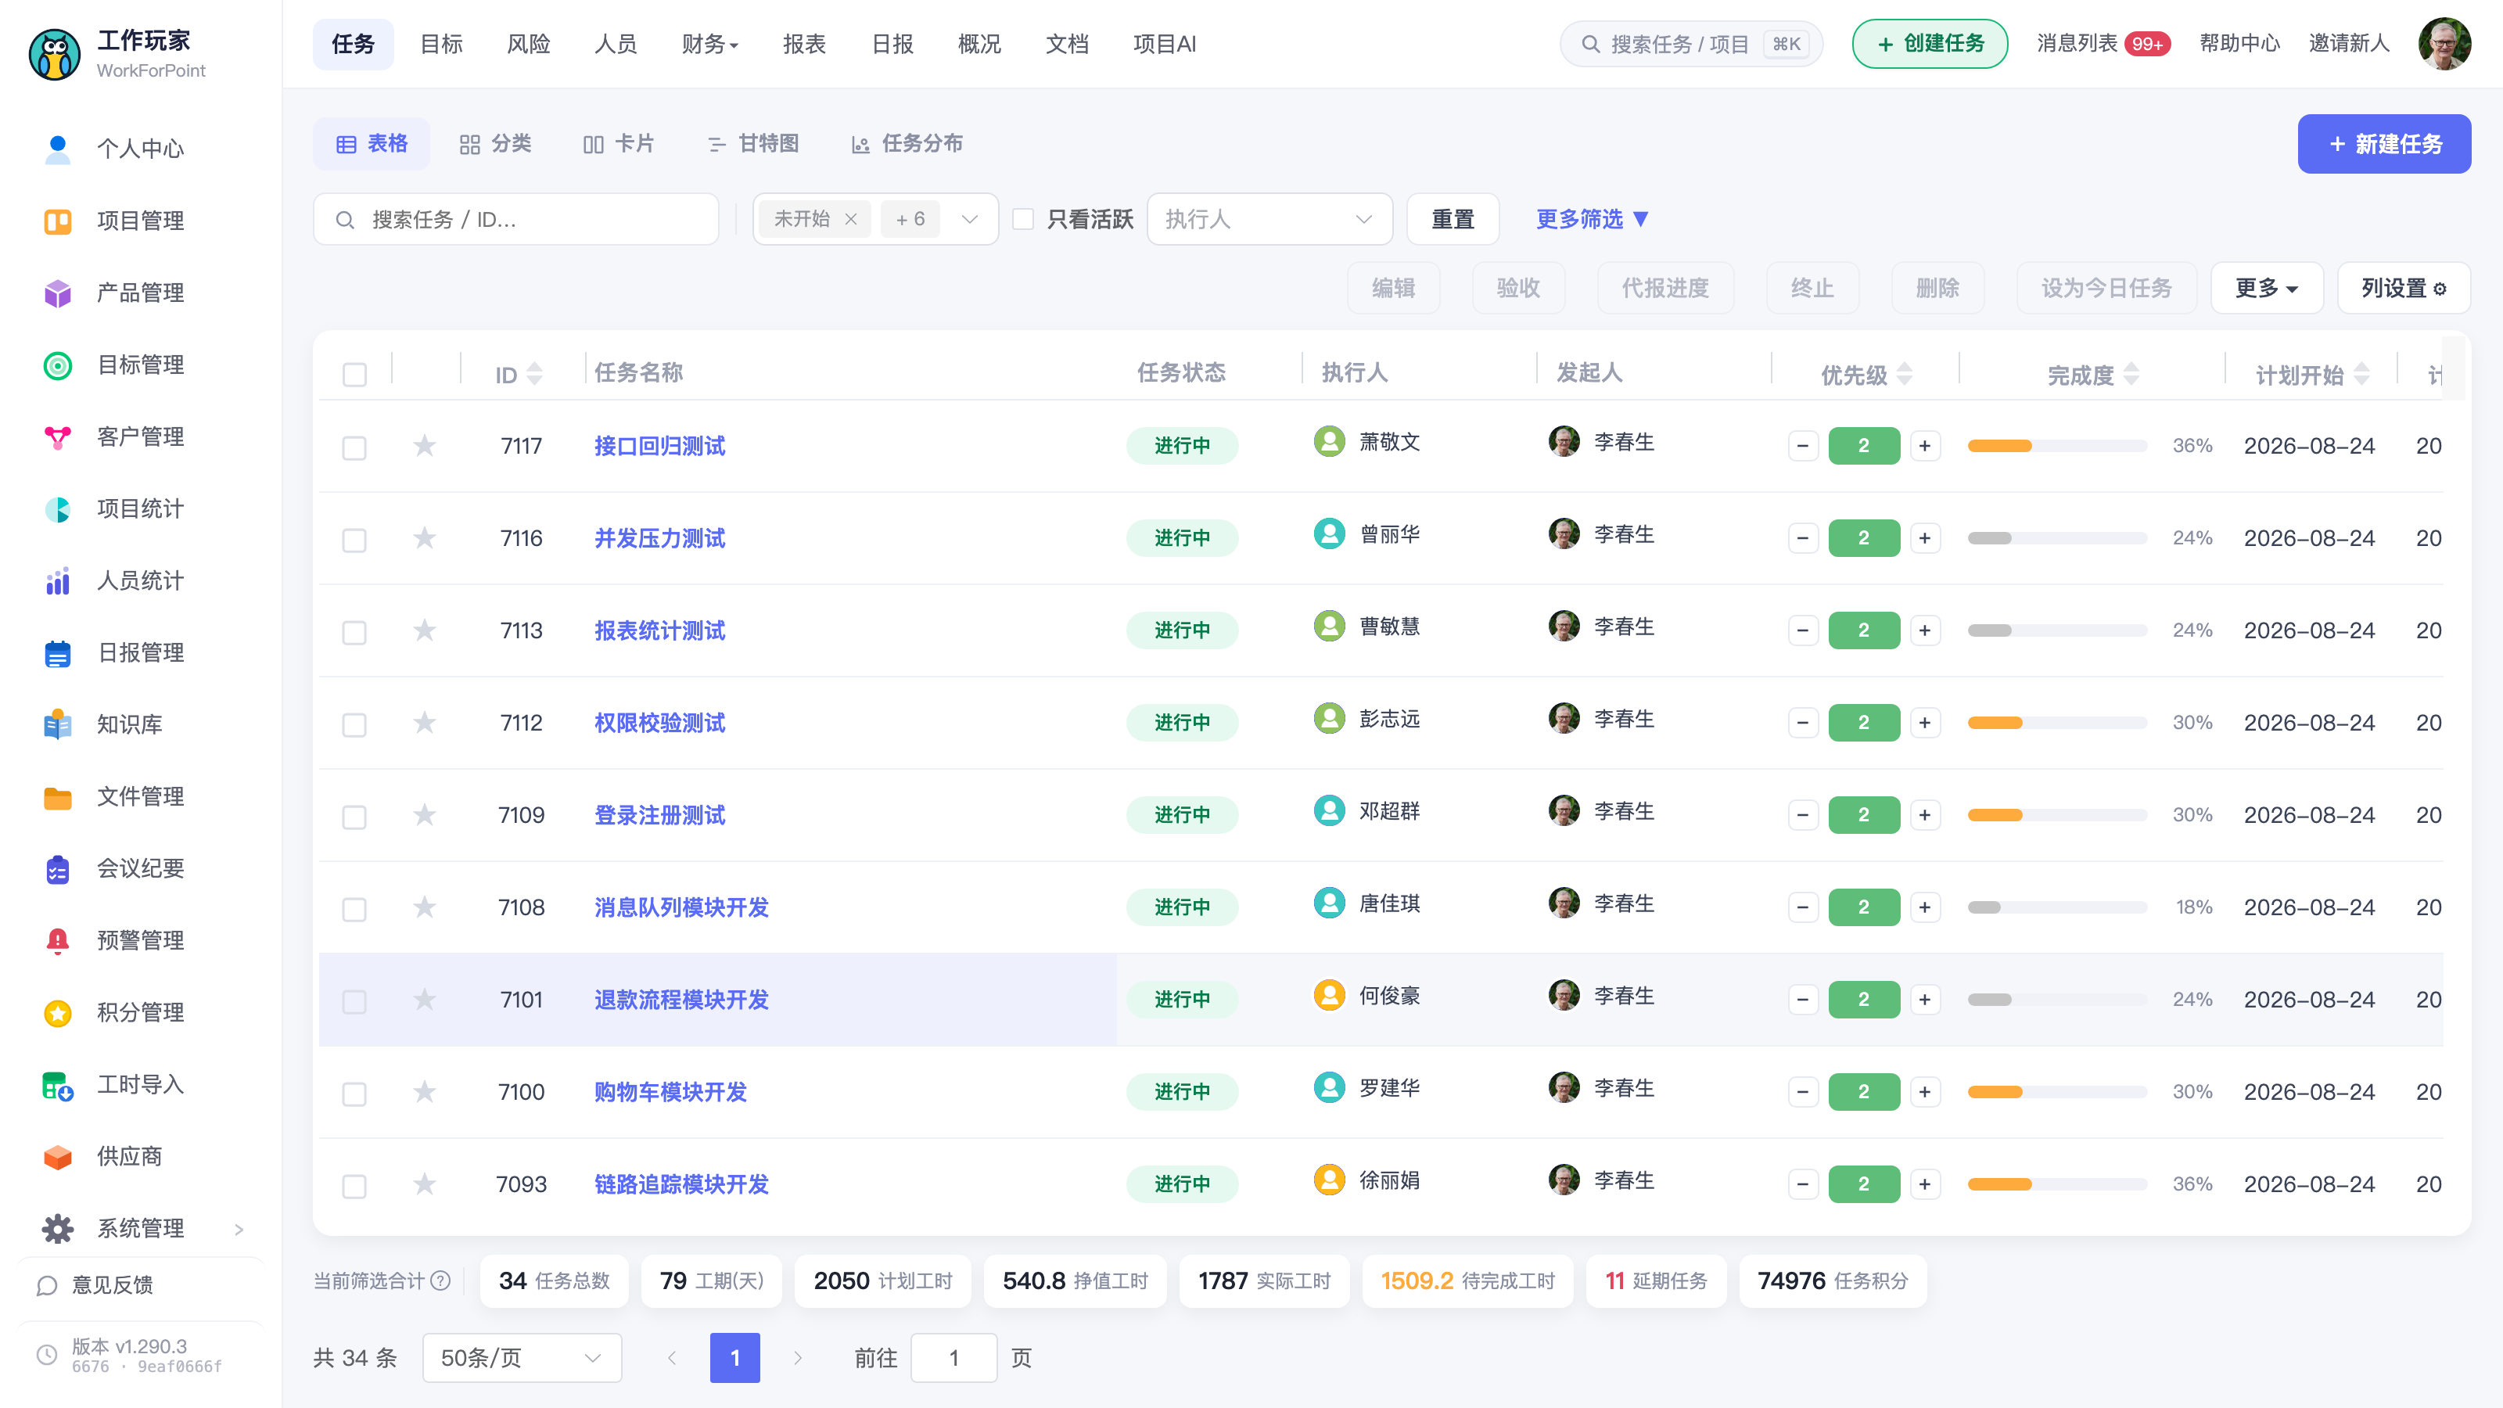Open 日报管理 calendar icon
Screen dimensions: 2503x1408
point(57,652)
